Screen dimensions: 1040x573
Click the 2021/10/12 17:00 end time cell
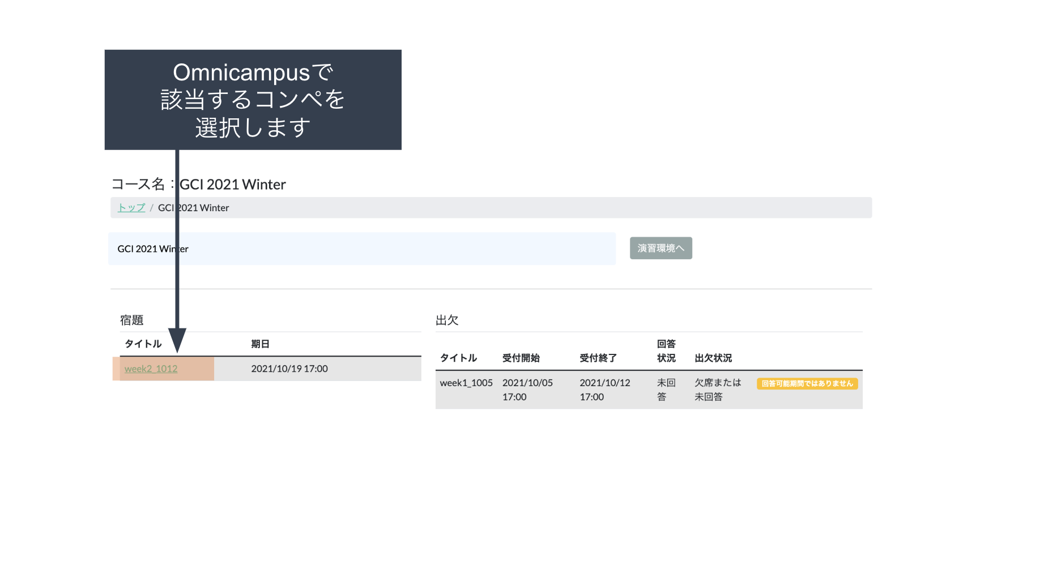(605, 390)
